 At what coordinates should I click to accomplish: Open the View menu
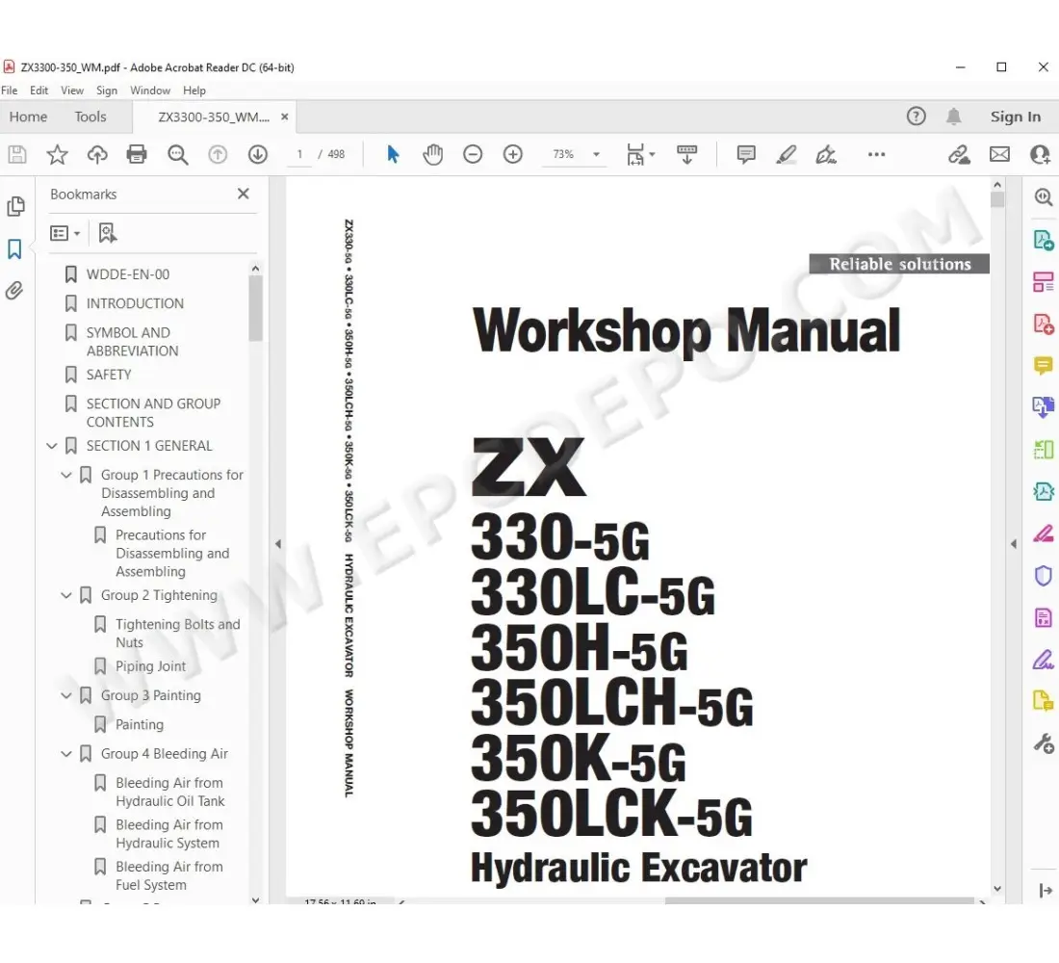72,91
